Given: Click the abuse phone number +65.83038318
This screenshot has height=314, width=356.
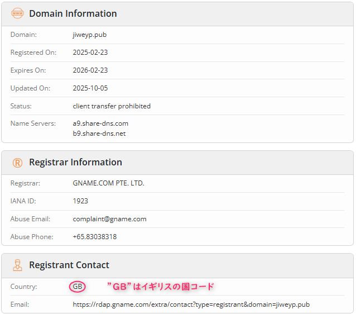Looking at the screenshot, I should click(x=94, y=237).
